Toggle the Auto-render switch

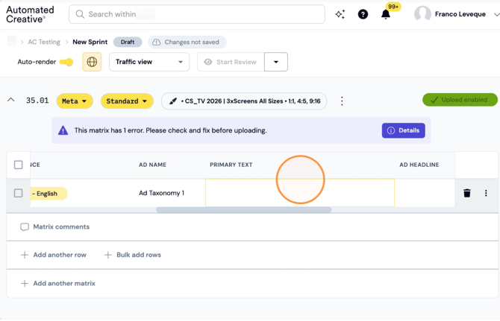coord(66,62)
